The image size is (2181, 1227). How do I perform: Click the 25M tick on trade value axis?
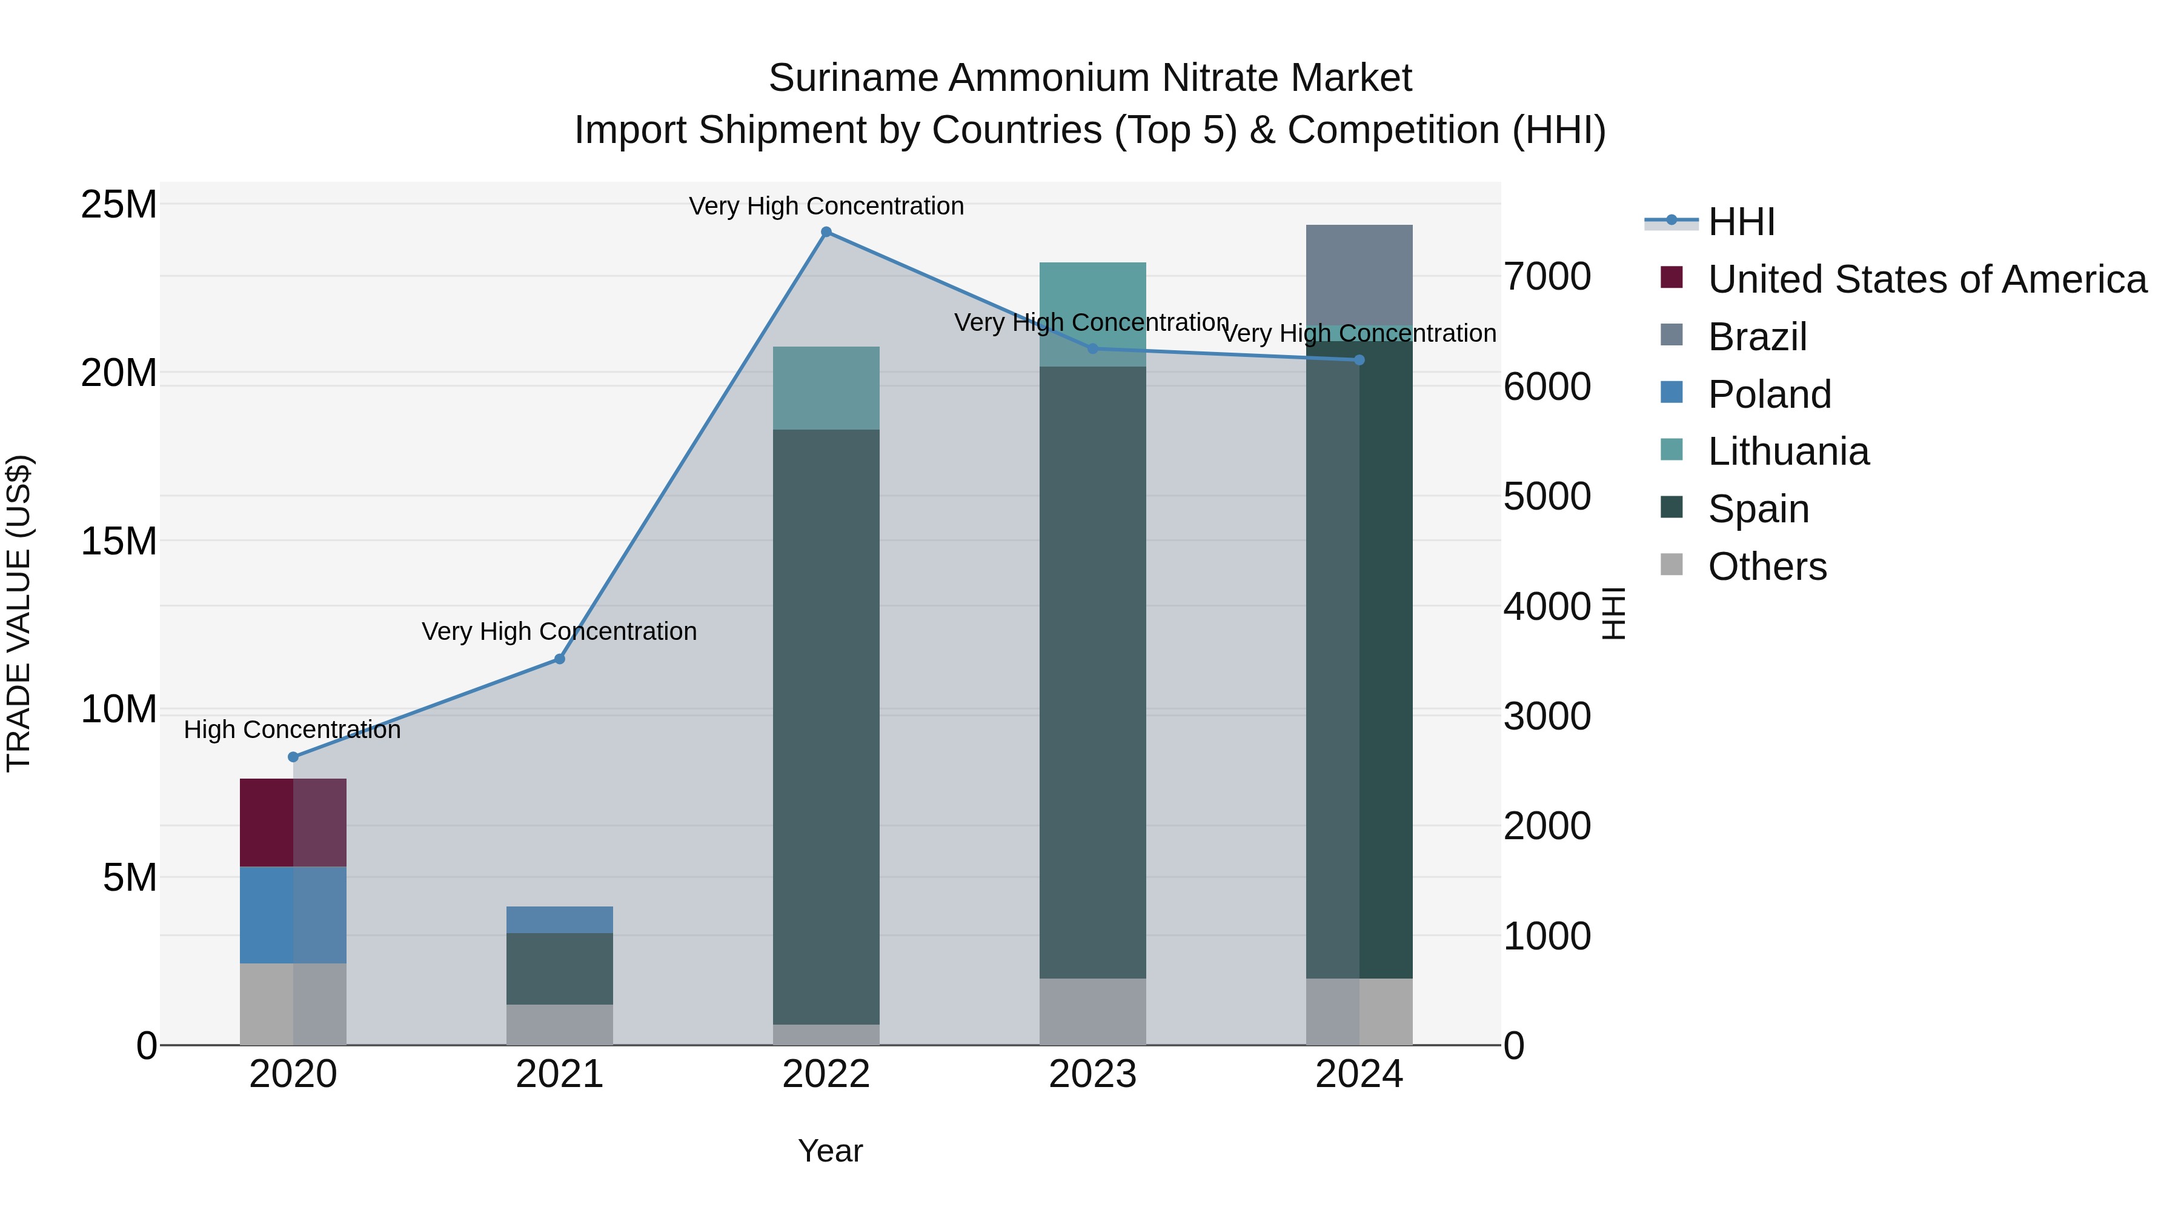[x=119, y=204]
